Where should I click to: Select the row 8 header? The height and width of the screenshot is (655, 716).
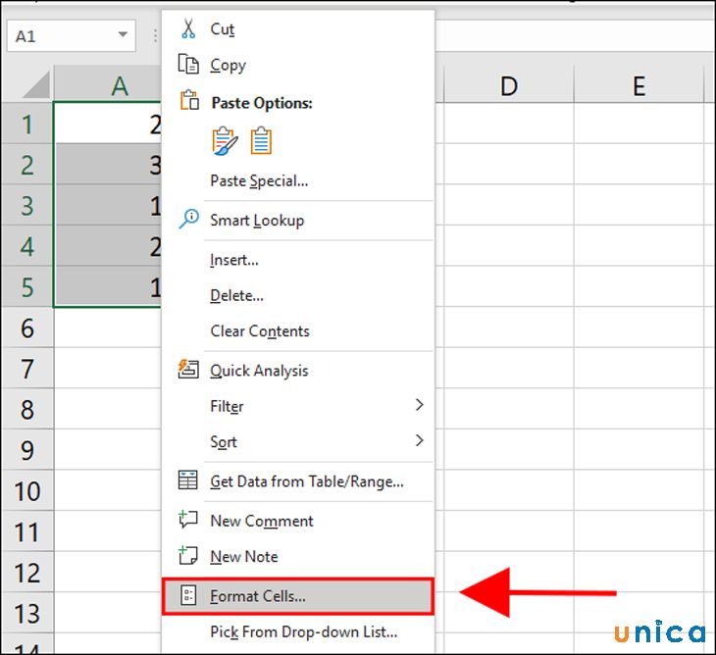point(26,410)
